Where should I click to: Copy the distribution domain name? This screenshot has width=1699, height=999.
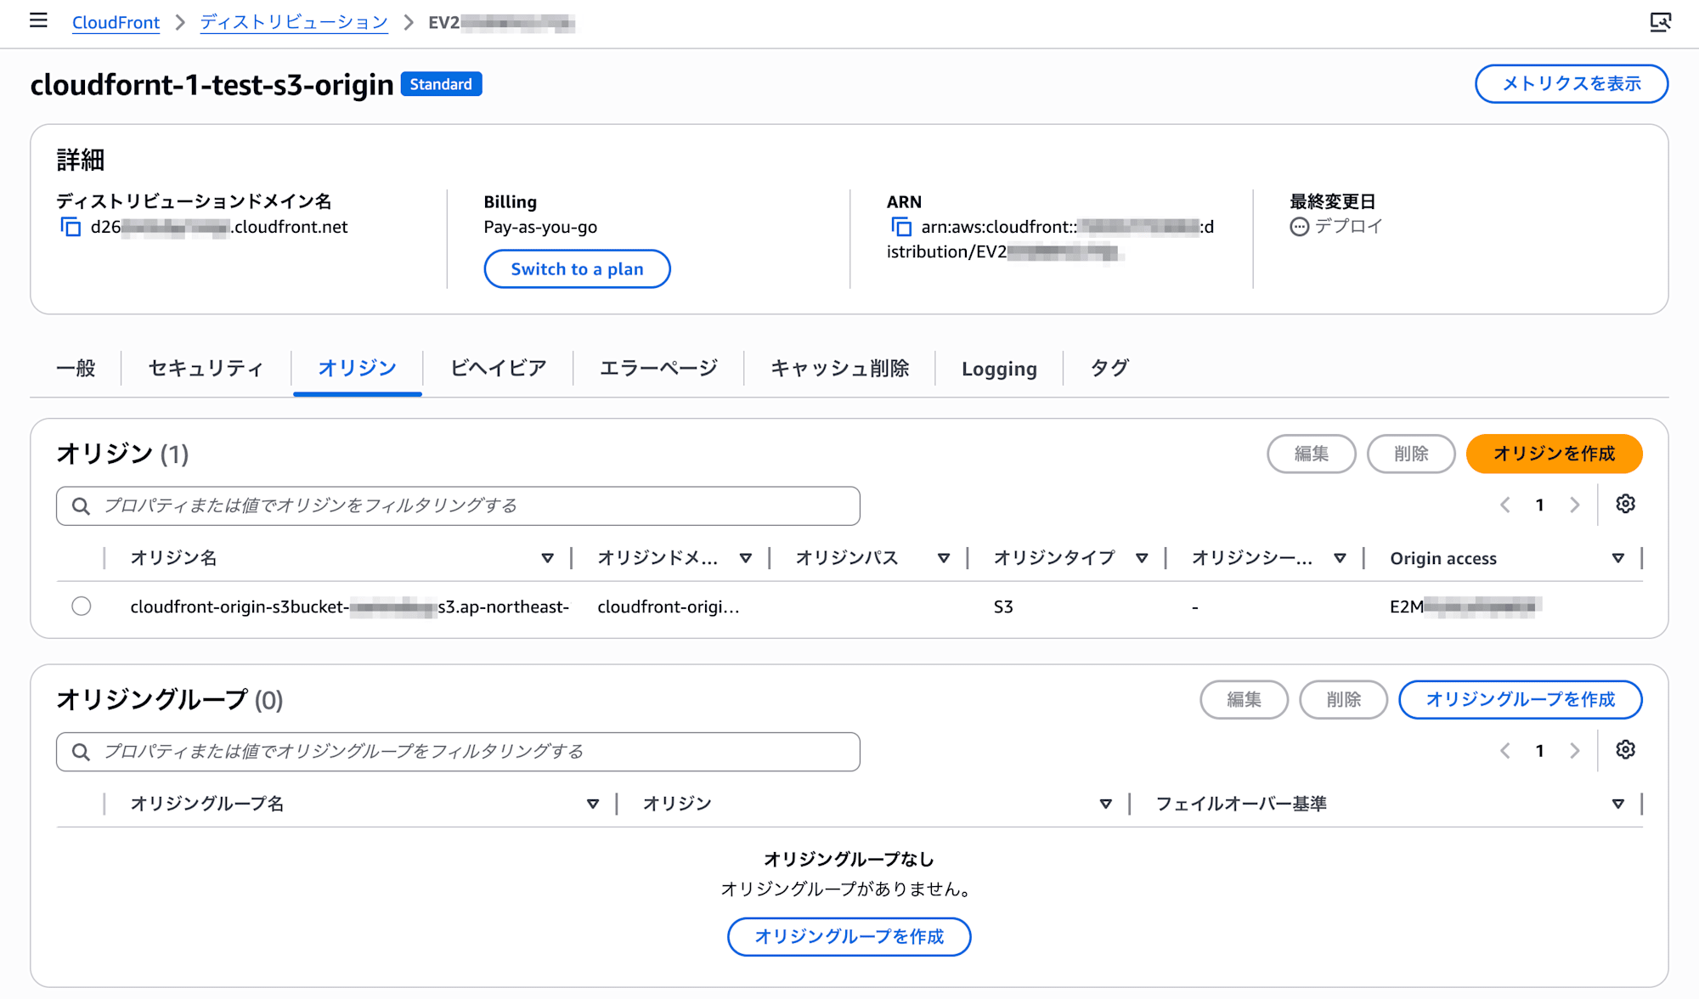tap(71, 227)
